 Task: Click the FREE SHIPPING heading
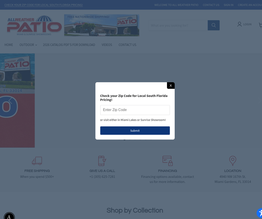coord(37,171)
